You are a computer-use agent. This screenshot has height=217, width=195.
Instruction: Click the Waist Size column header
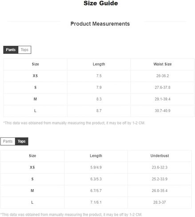coord(163,64)
